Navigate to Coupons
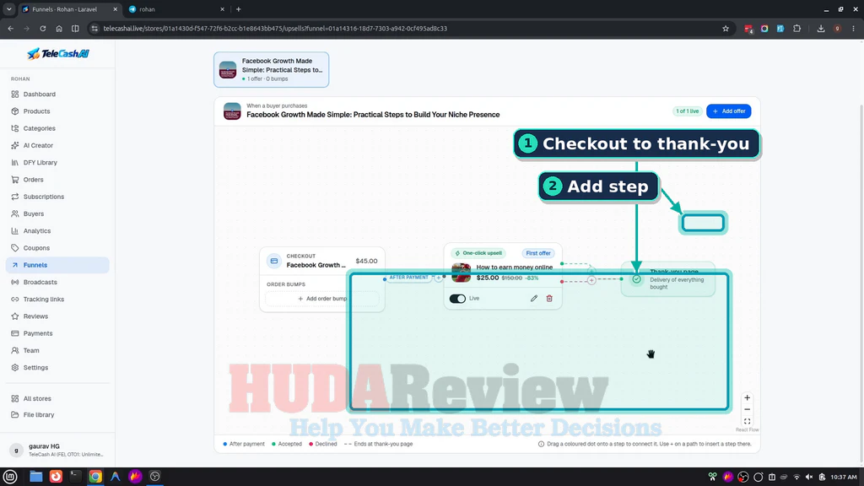 click(x=57, y=248)
